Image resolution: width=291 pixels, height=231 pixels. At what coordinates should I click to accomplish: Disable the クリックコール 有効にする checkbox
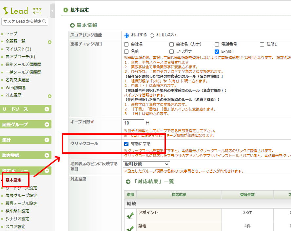[126, 144]
